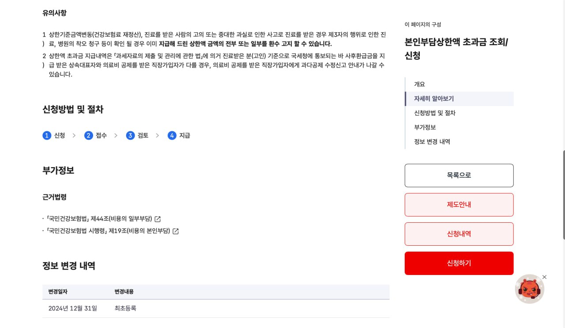Click the red 신청하기 button

[459, 263]
